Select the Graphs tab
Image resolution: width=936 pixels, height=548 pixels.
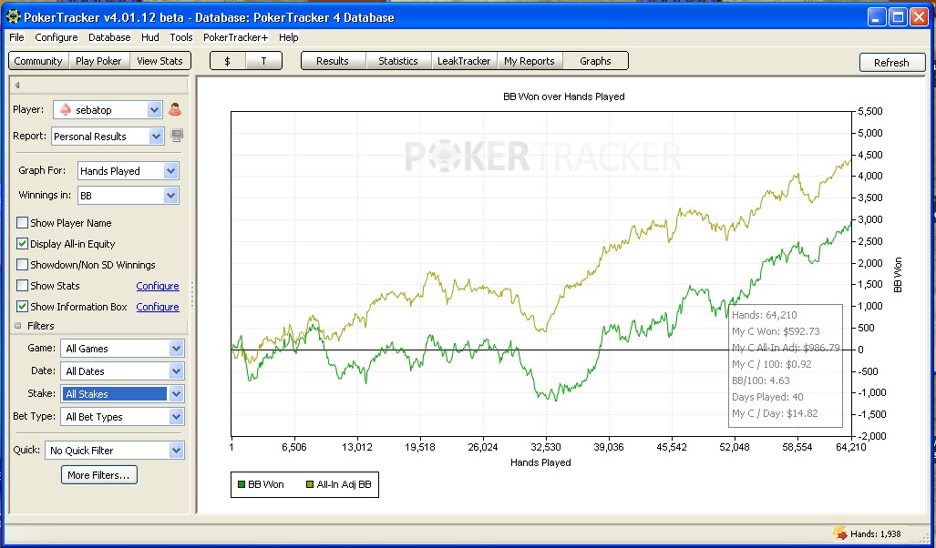click(595, 61)
